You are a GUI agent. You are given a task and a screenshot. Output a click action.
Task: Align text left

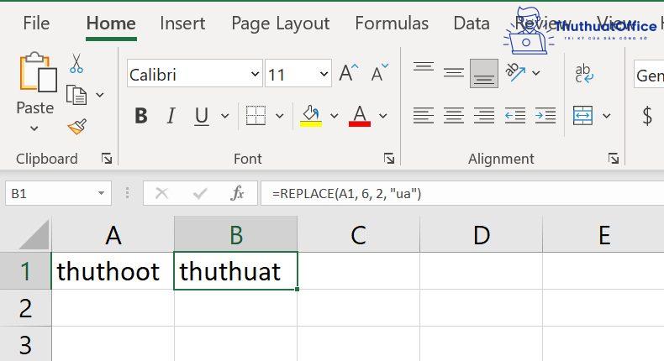[424, 115]
